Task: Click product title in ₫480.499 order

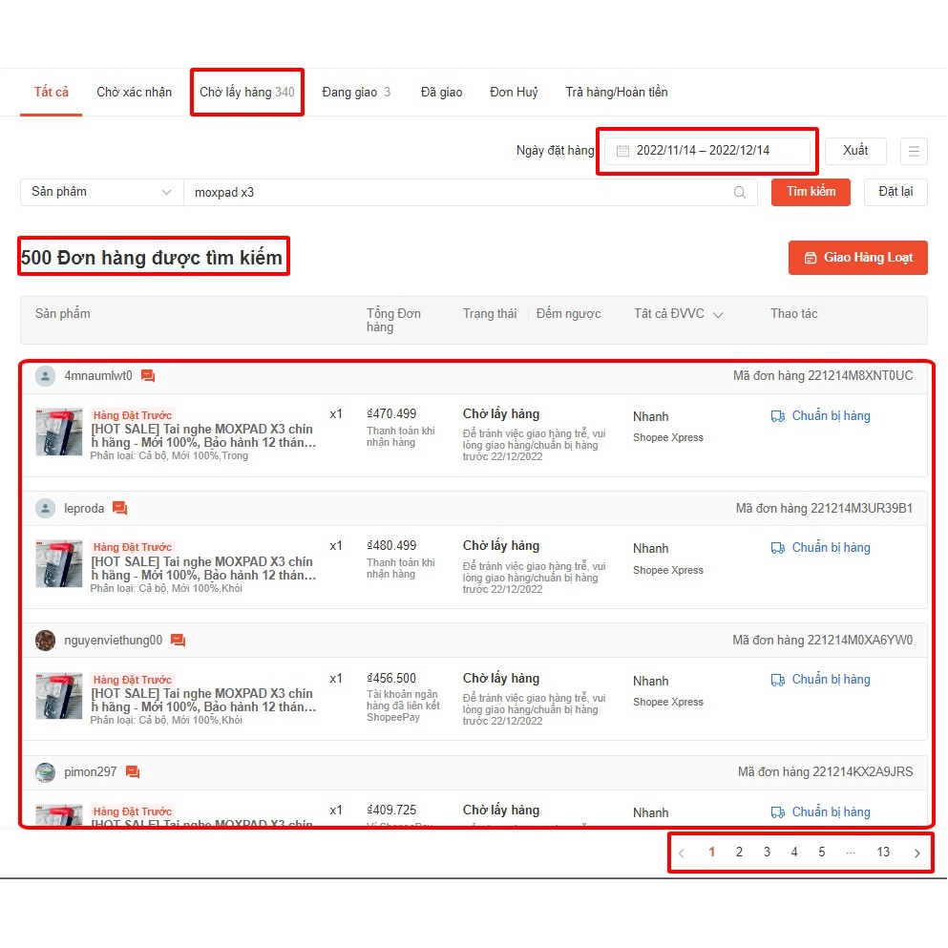Action: tap(203, 568)
